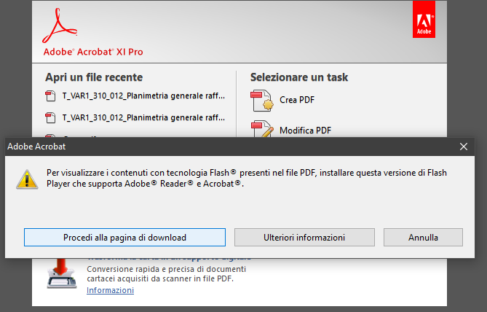Click the scanner icon in the bottom banner
This screenshot has width=487, height=312.
click(63, 276)
